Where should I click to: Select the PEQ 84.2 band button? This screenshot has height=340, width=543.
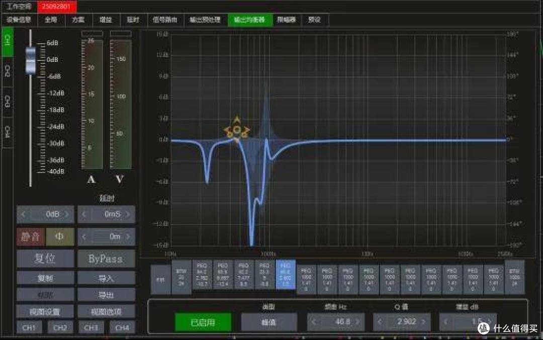pos(202,275)
